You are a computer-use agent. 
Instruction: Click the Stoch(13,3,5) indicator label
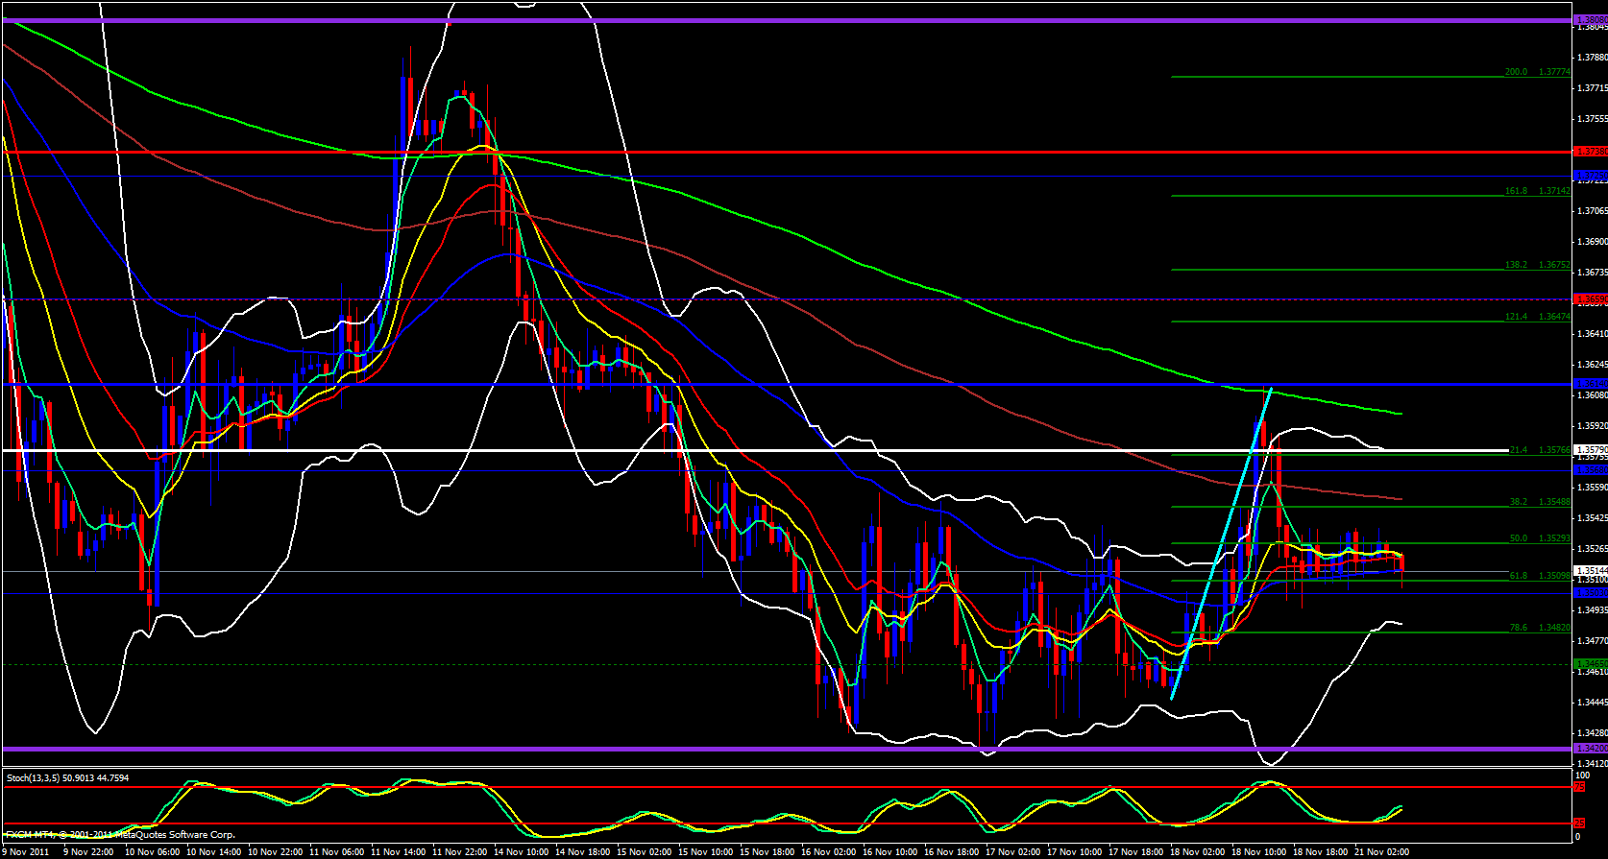click(67, 777)
